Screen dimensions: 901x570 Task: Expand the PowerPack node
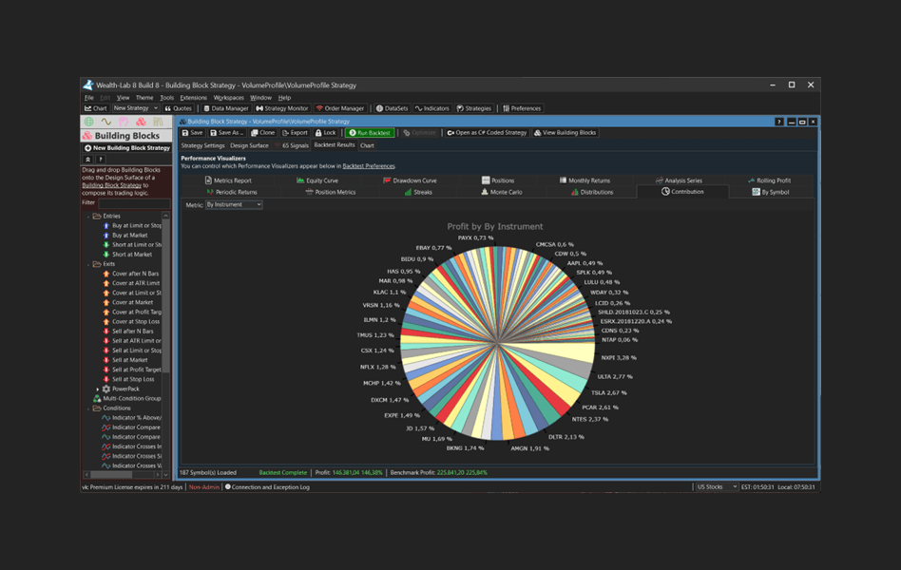pyautogui.click(x=97, y=389)
